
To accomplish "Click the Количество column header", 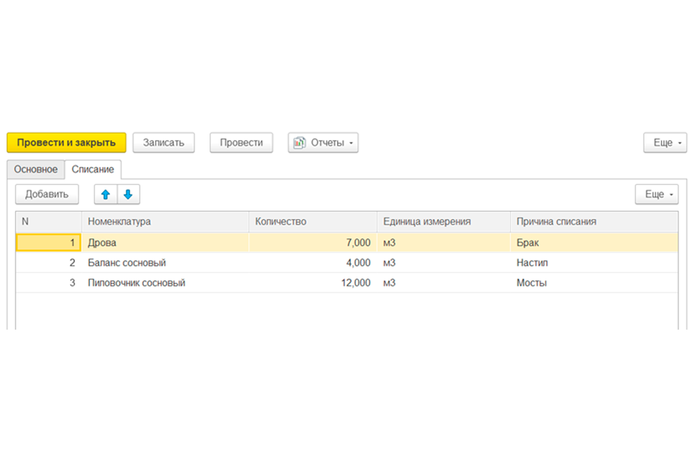I will 313,221.
